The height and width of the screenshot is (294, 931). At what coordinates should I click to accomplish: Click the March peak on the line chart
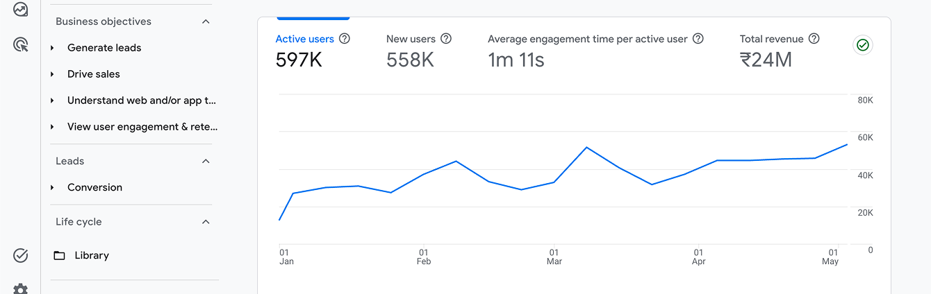586,147
